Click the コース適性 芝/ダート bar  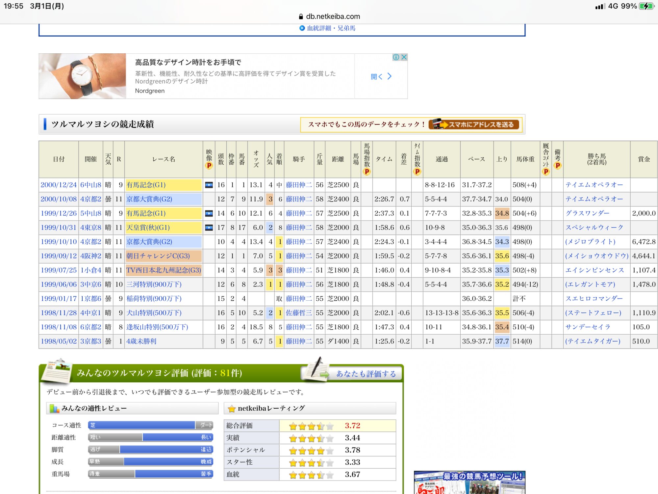tap(151, 425)
